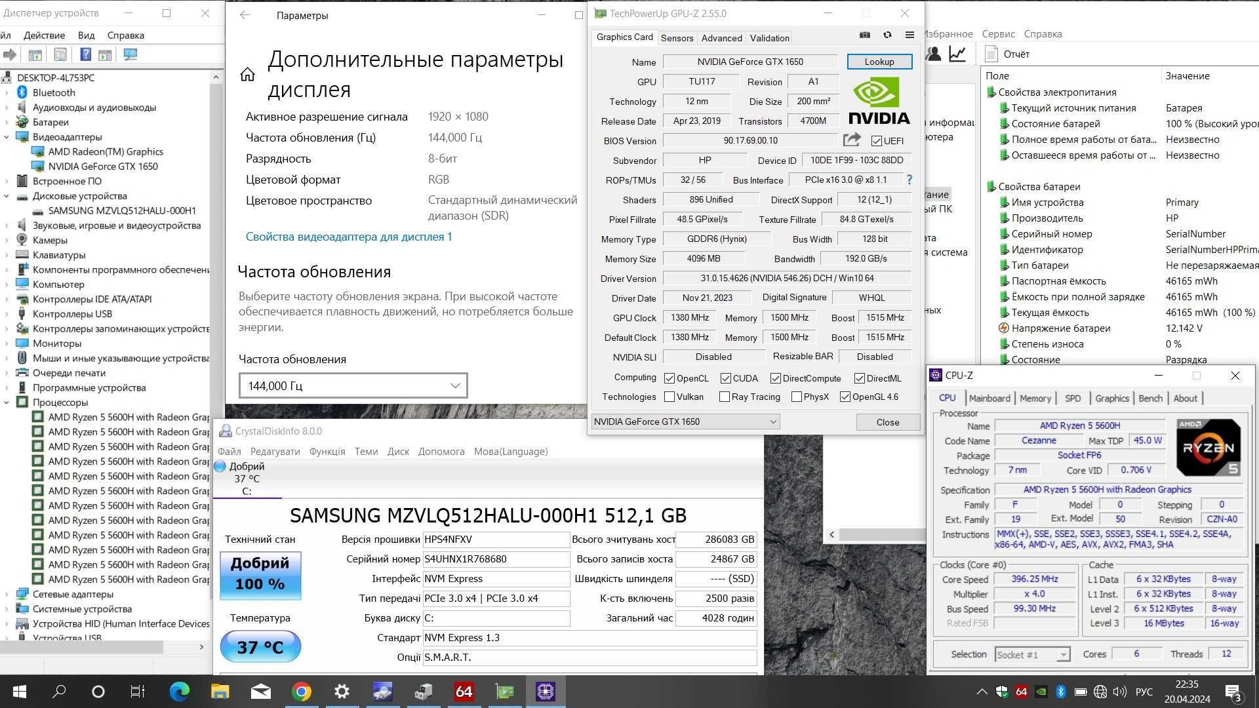Toggle OpenCL computing checkbox in GPU-Z
Screen dimensions: 1259x708
(x=670, y=376)
